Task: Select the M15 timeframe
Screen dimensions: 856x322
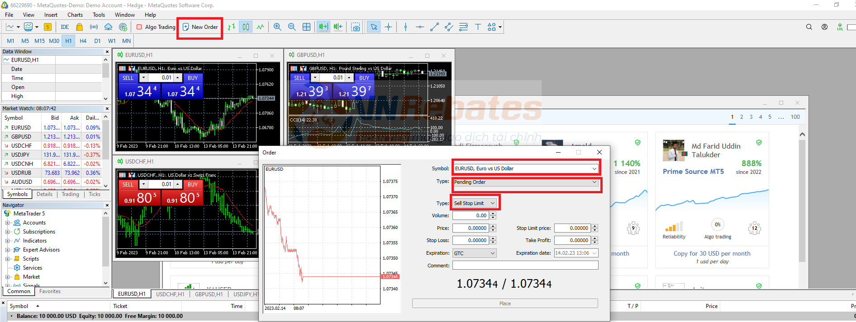Action: [x=39, y=41]
